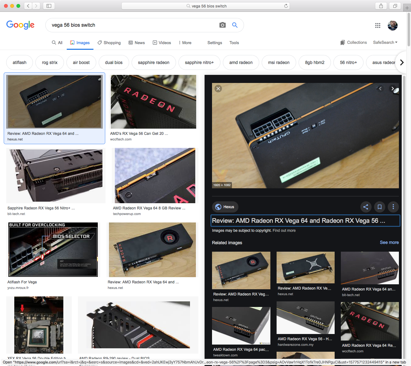Filter by the sapphire nitro+ chip

tap(199, 62)
